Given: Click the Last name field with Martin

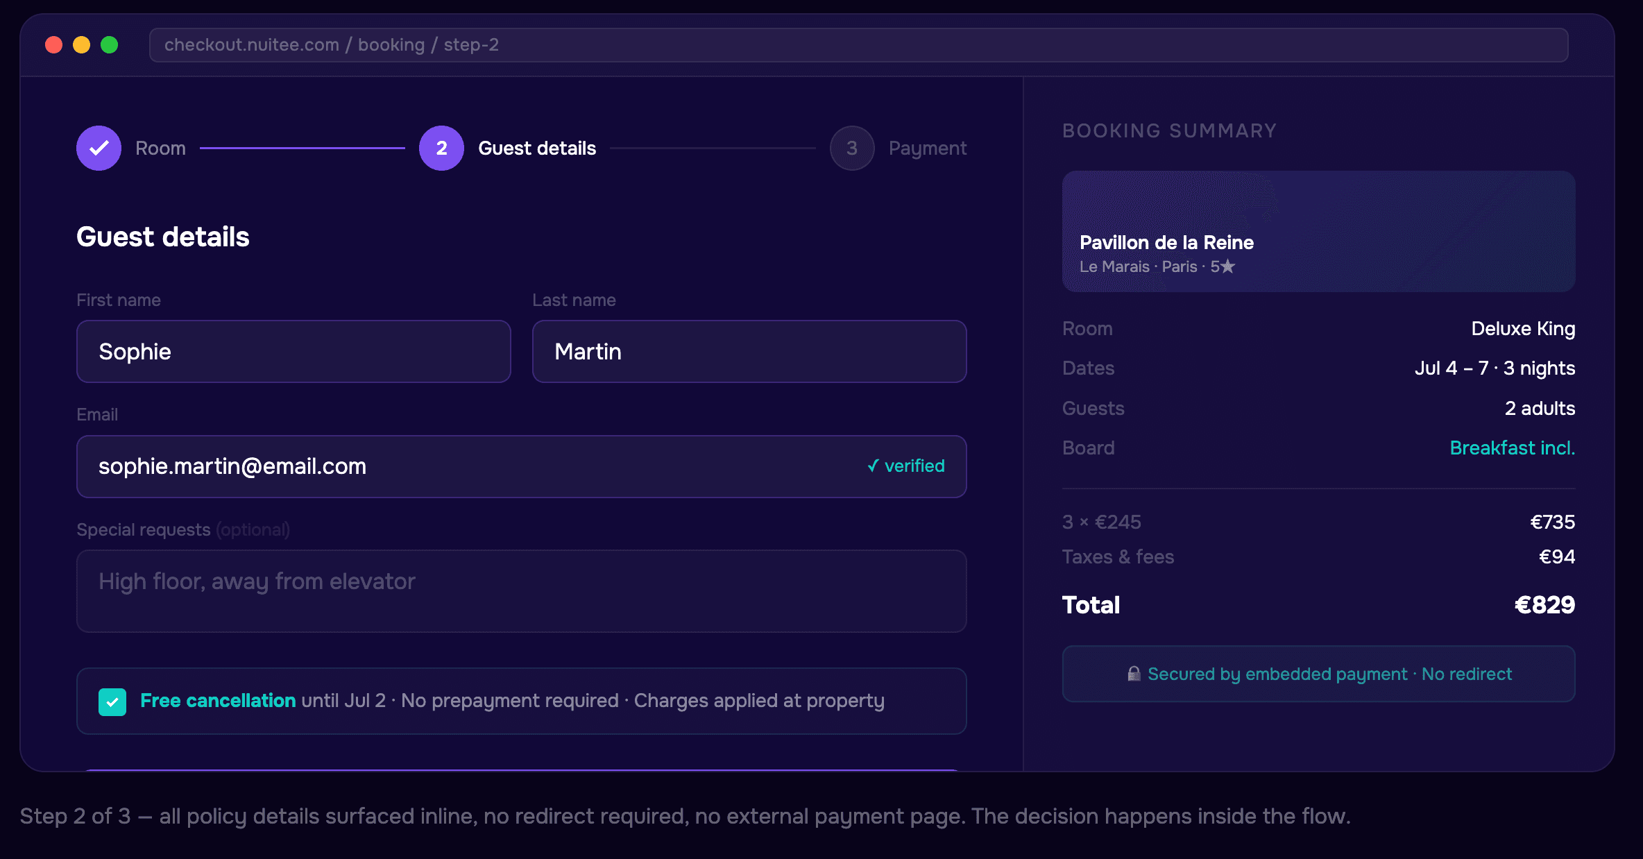Looking at the screenshot, I should point(749,352).
